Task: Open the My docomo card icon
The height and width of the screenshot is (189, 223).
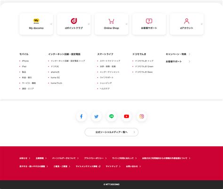Action: click(36, 21)
